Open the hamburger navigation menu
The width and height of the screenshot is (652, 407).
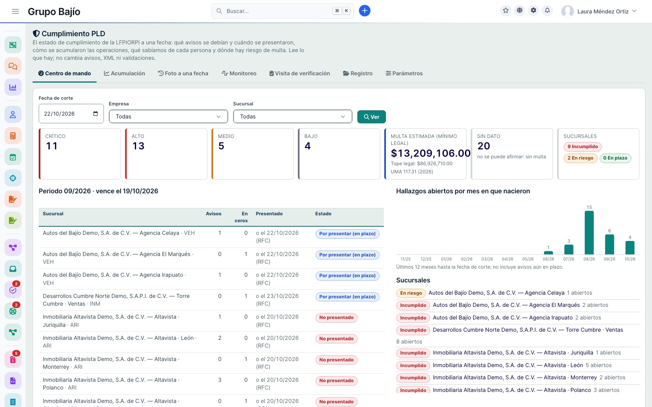[15, 11]
